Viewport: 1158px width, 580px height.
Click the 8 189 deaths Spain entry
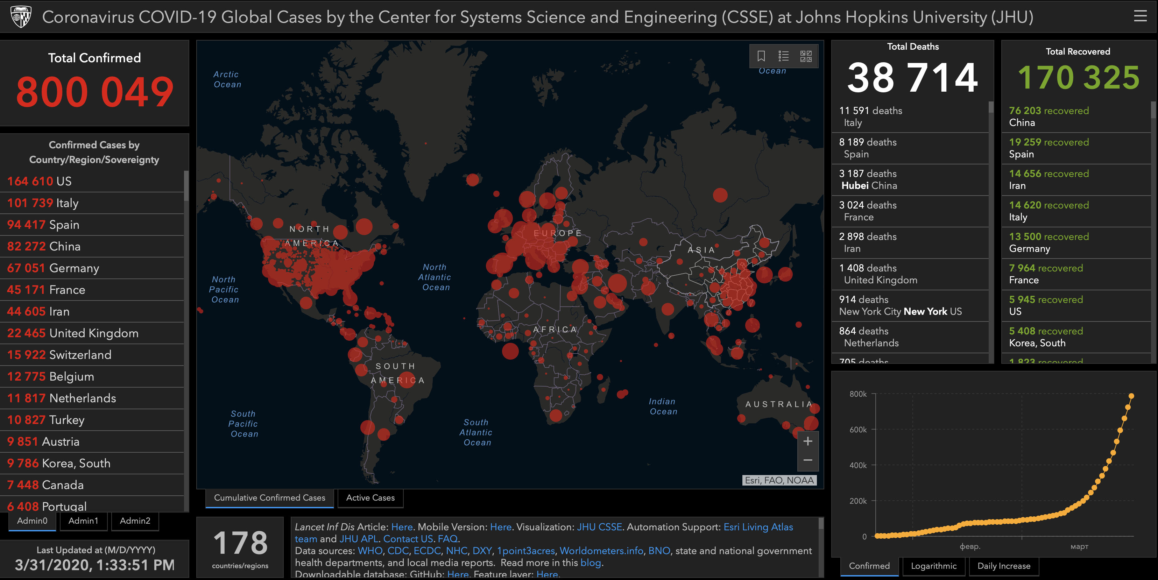point(910,148)
